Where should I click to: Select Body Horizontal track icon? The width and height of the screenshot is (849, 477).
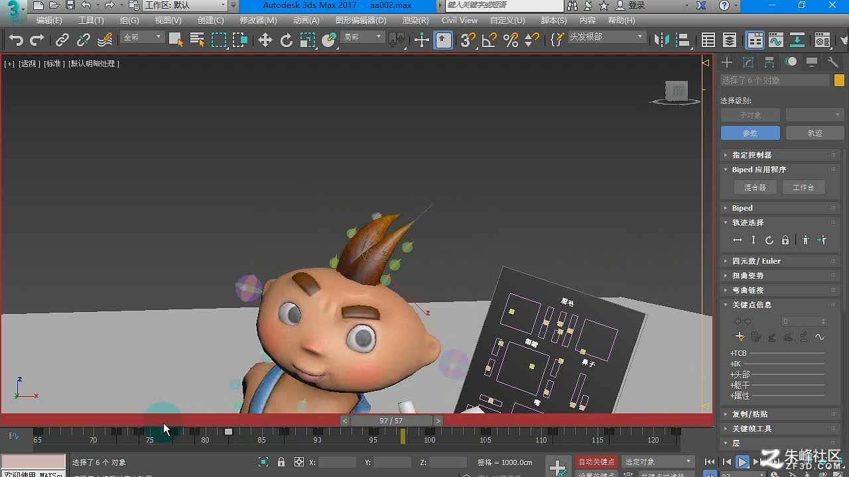[738, 240]
